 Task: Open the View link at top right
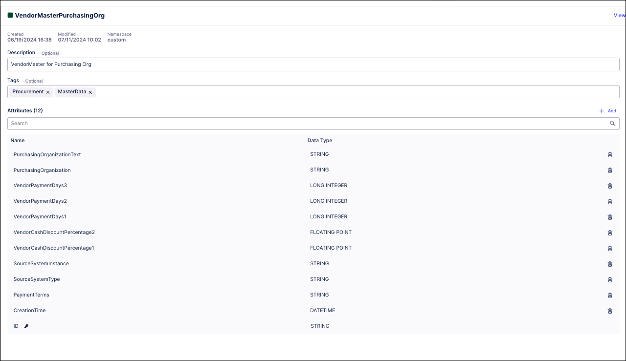tap(619, 15)
